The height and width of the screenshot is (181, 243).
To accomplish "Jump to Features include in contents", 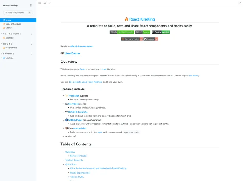I will pyautogui.click(x=78, y=156).
